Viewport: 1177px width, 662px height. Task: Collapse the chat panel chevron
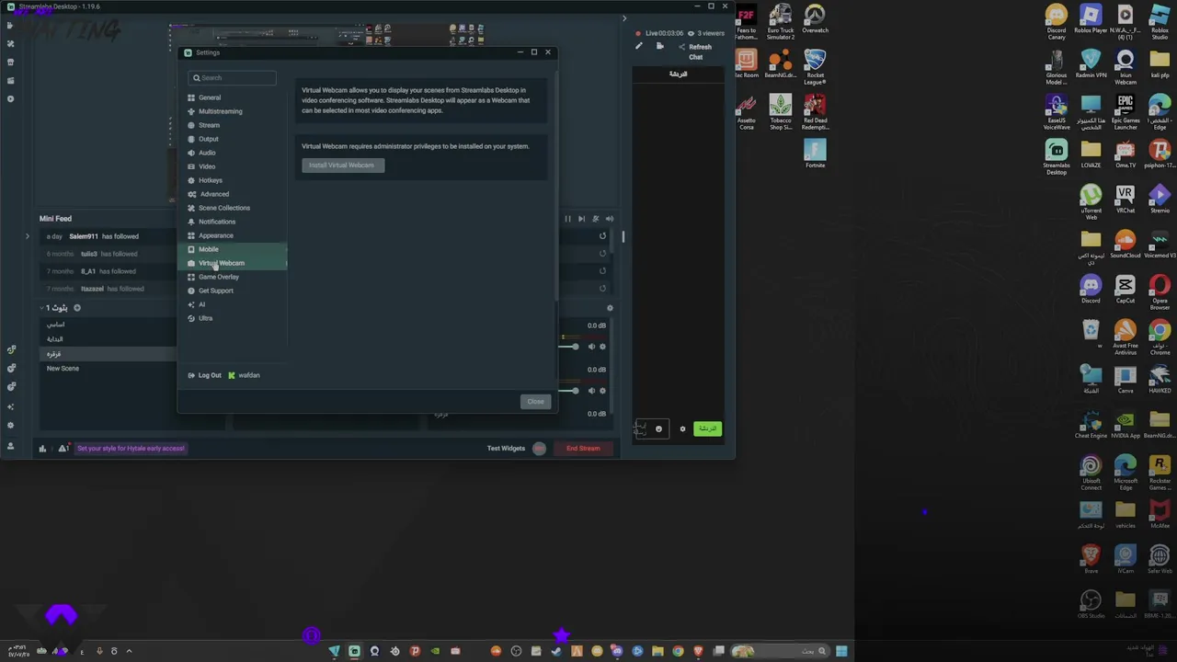click(624, 18)
